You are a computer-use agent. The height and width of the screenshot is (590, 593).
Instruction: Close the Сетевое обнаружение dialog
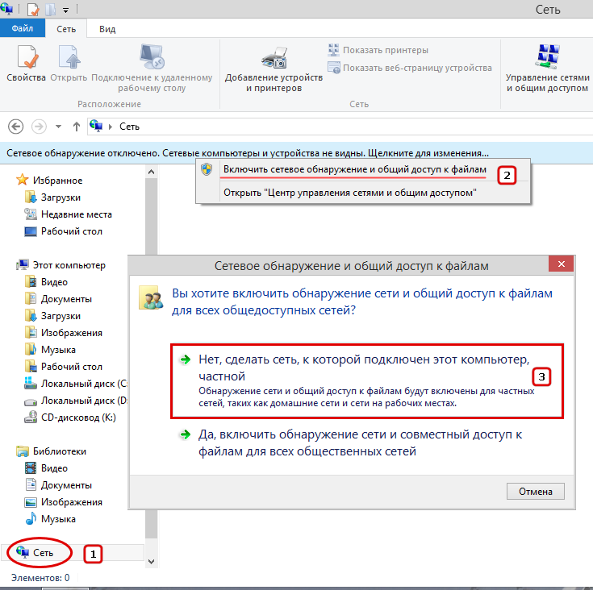pos(562,264)
